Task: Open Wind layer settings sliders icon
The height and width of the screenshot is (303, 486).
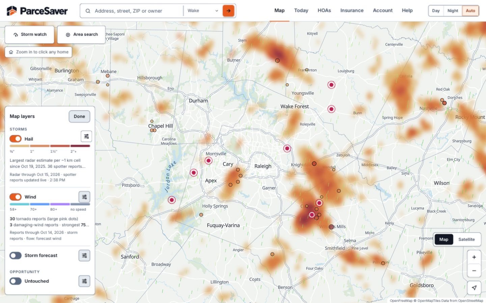Action: coord(84,197)
